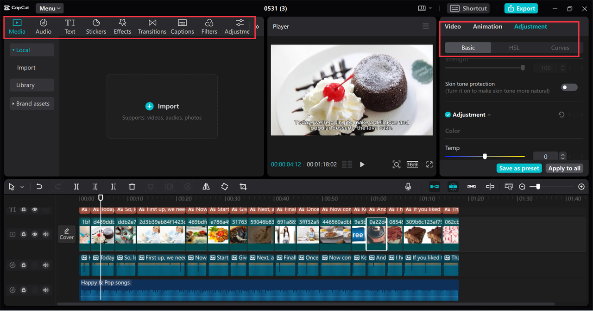
Task: Open the Captions panel
Action: coord(182,27)
